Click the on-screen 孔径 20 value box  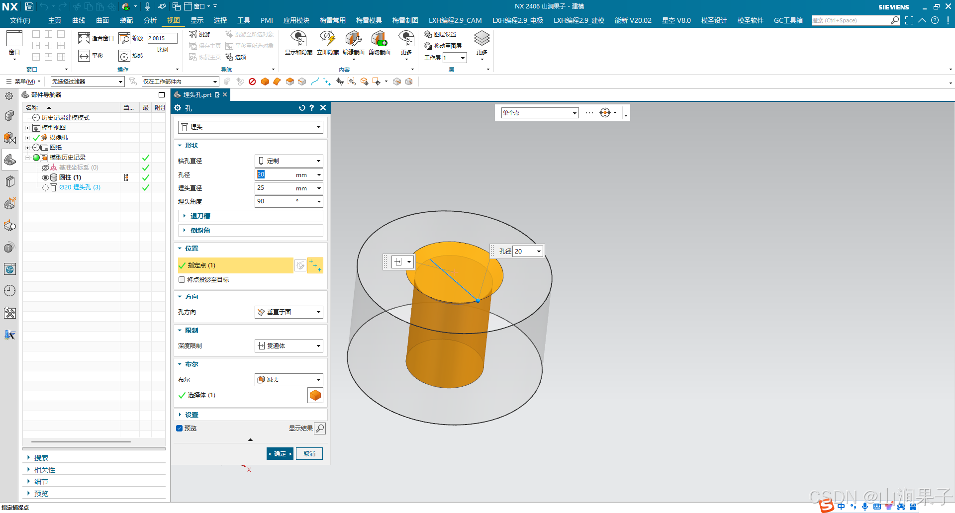point(528,252)
